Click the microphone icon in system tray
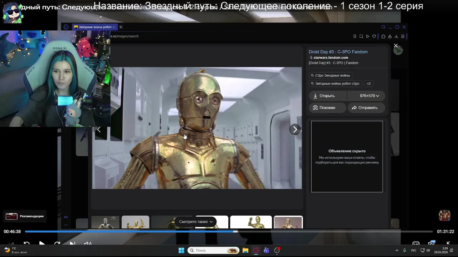This screenshot has height=257, width=458. 405,250
